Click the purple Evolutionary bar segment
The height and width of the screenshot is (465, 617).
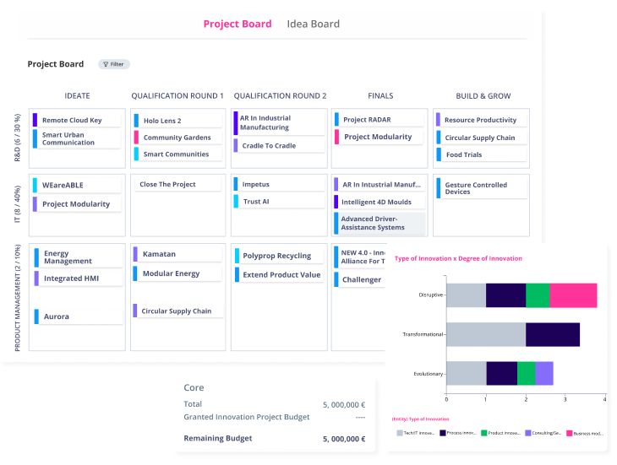point(544,373)
